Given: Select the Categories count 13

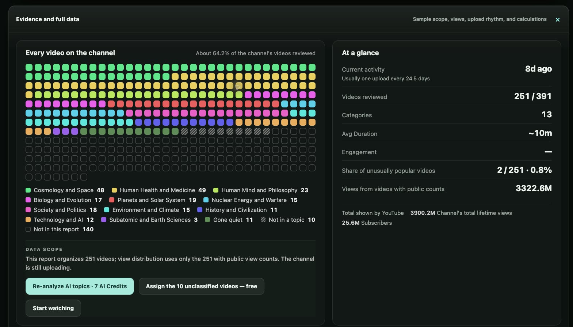Looking at the screenshot, I should click(547, 114).
